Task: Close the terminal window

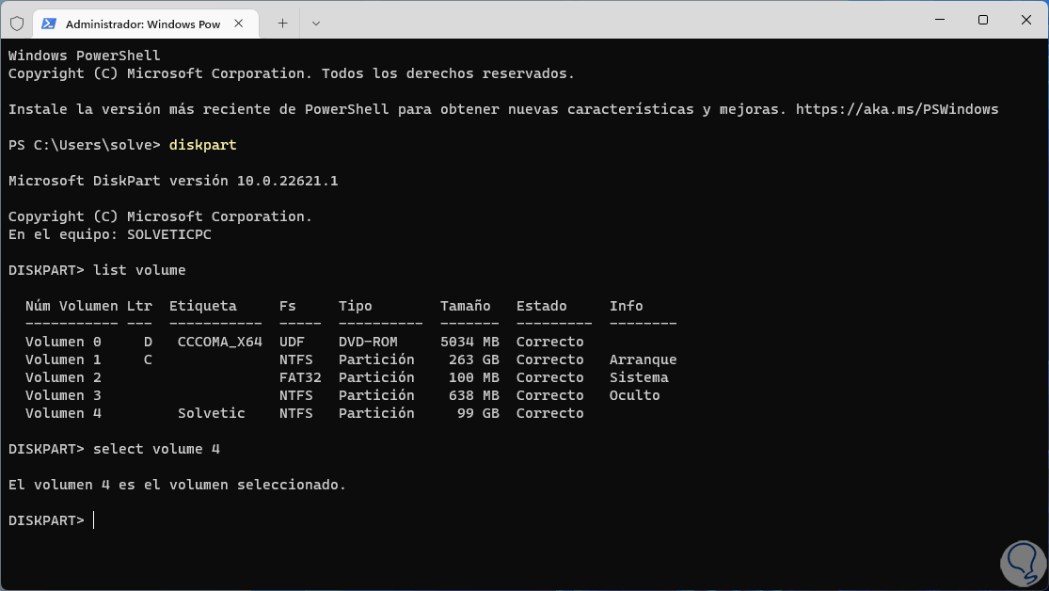Action: point(1026,20)
